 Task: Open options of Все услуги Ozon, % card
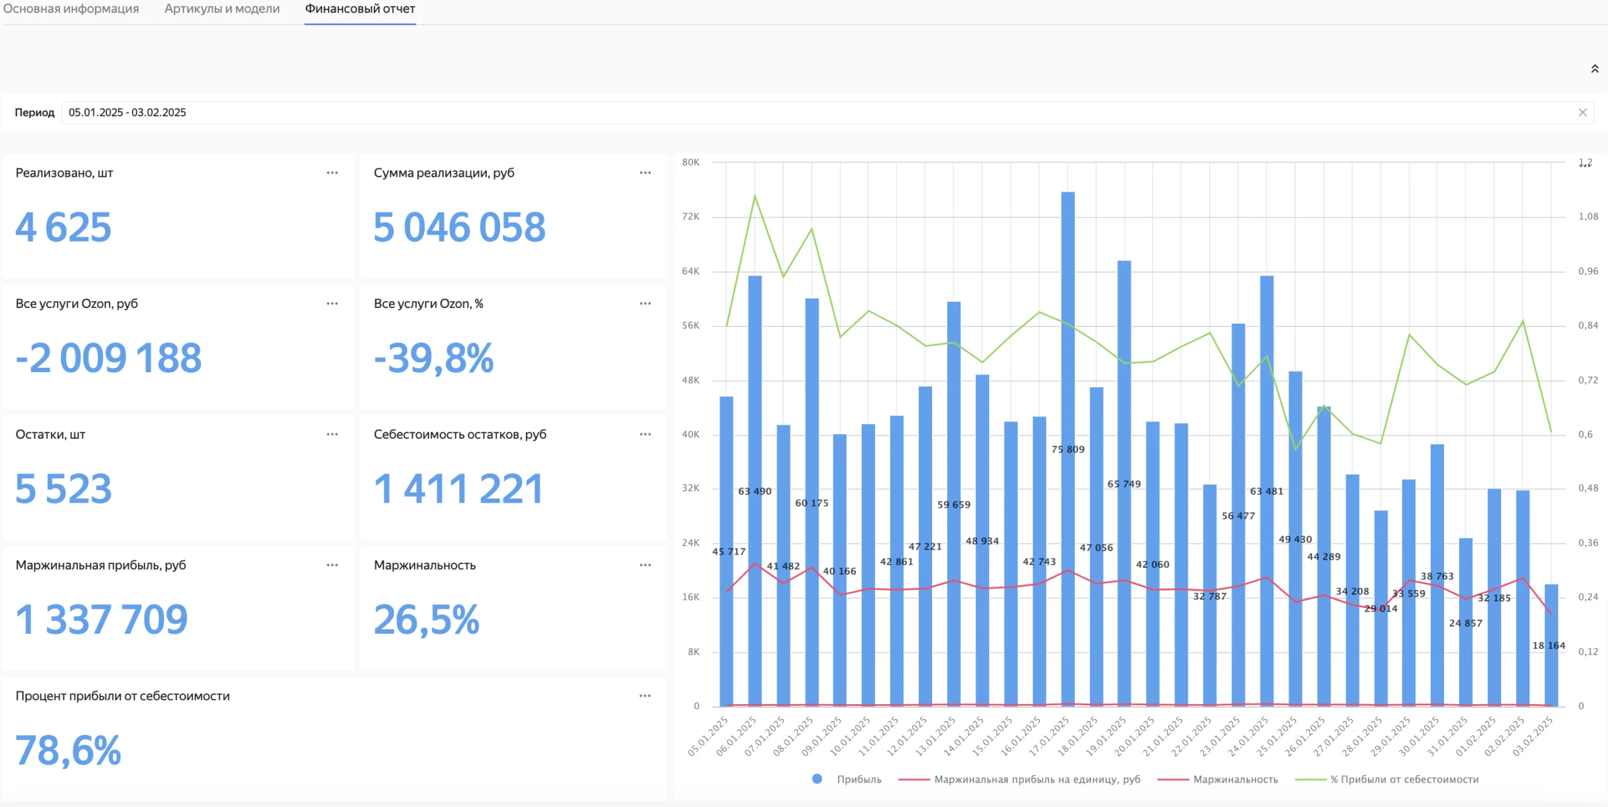645,304
